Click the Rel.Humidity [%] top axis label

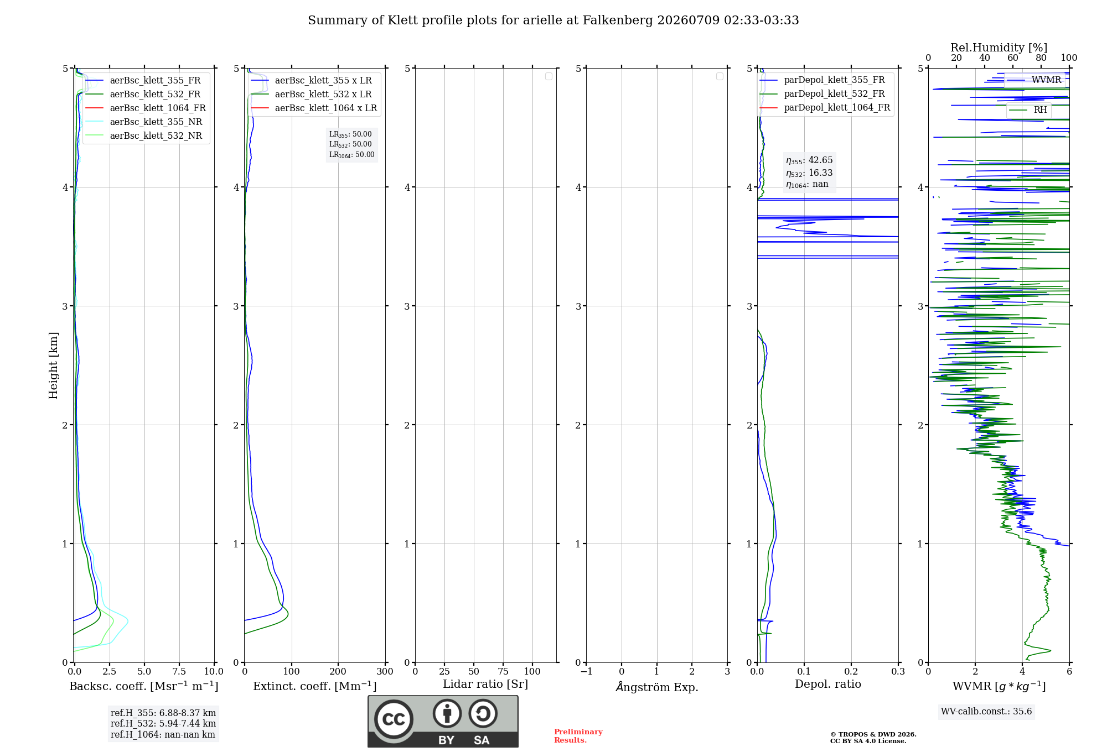999,48
